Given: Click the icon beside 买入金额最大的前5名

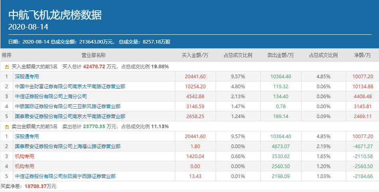Looking at the screenshot, I should pos(7,67).
